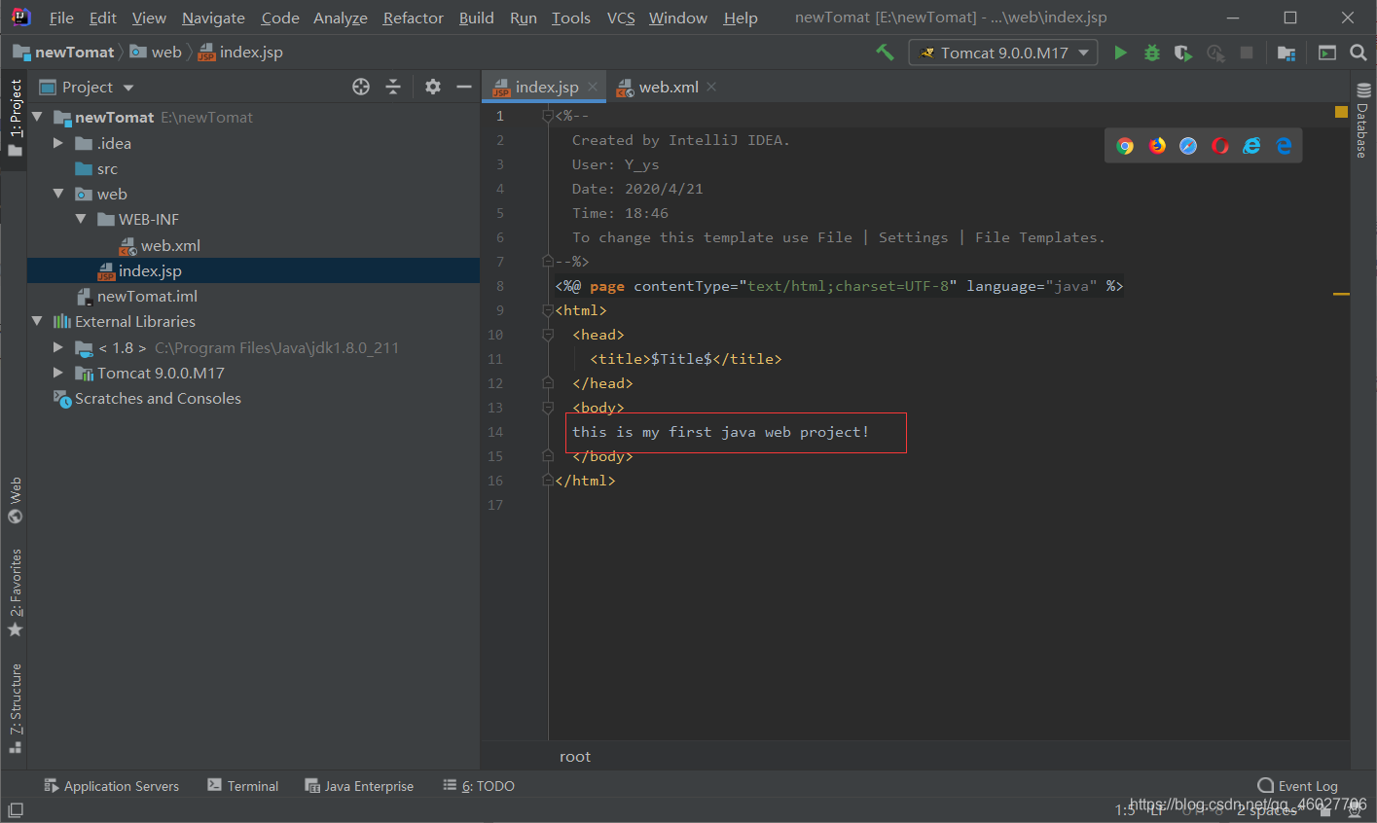Collapse the newTomat root project node
This screenshot has height=823, width=1377.
click(37, 117)
